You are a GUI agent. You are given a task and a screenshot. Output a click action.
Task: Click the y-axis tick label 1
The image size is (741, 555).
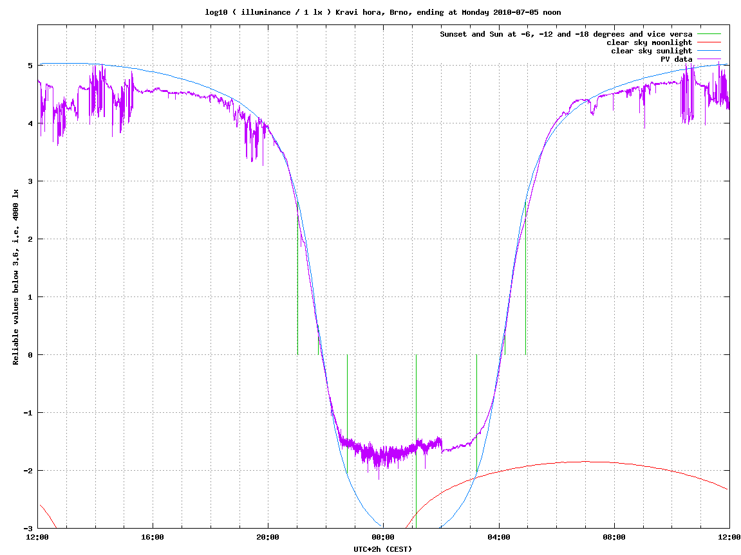point(31,297)
